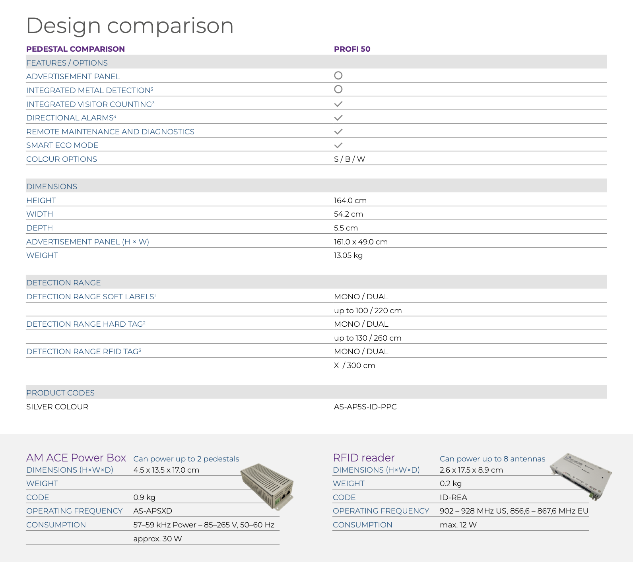Click Power Box CONSUMPTION label
633x566 pixels.
[56, 525]
